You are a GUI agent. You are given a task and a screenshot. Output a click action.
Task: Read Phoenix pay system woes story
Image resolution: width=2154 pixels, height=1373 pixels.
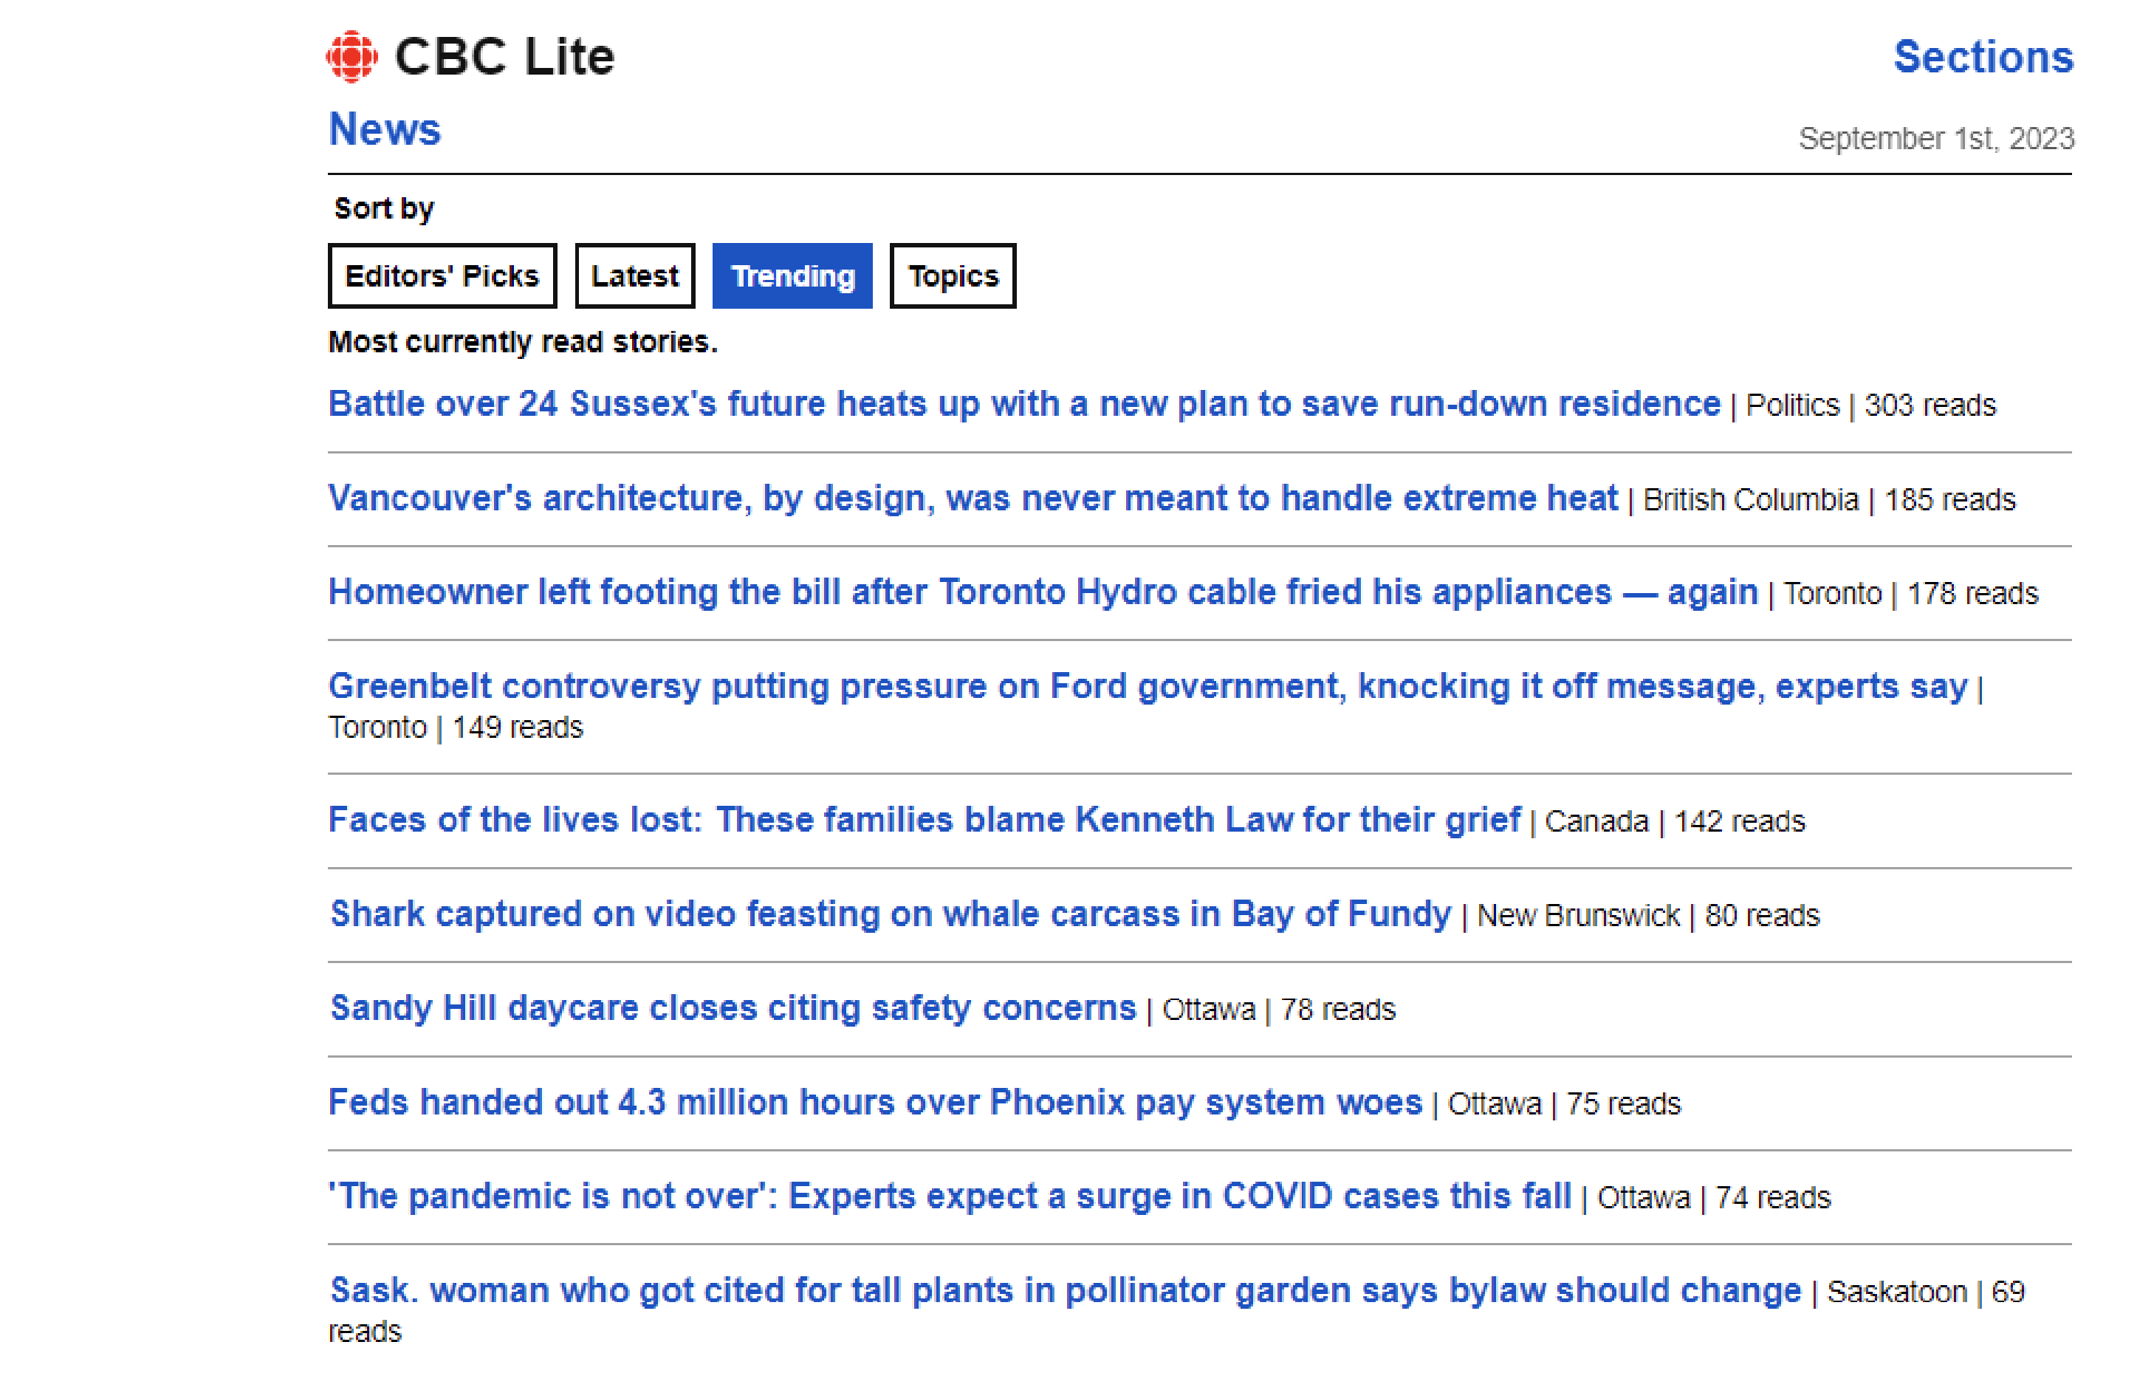pos(875,1102)
